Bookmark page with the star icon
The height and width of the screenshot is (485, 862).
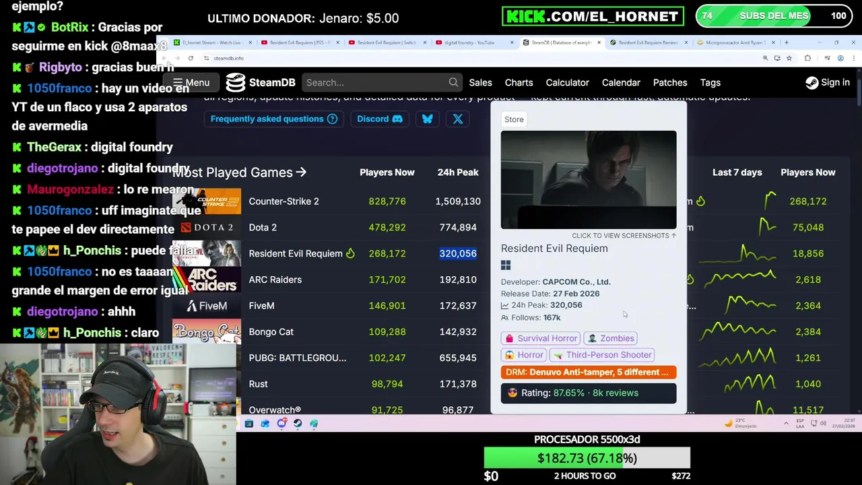coord(789,58)
